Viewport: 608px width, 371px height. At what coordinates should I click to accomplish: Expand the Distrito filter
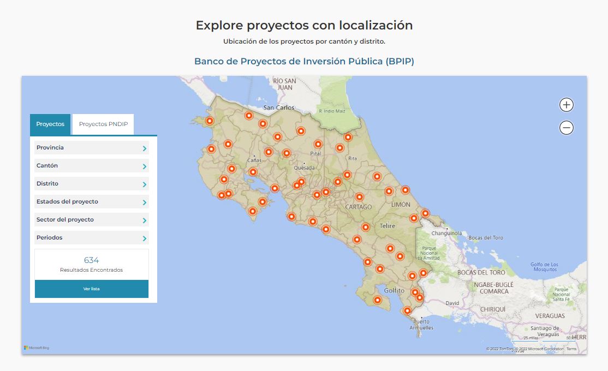coord(91,183)
